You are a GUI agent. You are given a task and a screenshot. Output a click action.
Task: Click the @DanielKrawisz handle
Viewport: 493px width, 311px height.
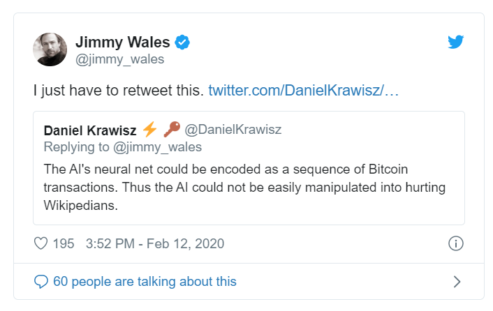click(233, 130)
